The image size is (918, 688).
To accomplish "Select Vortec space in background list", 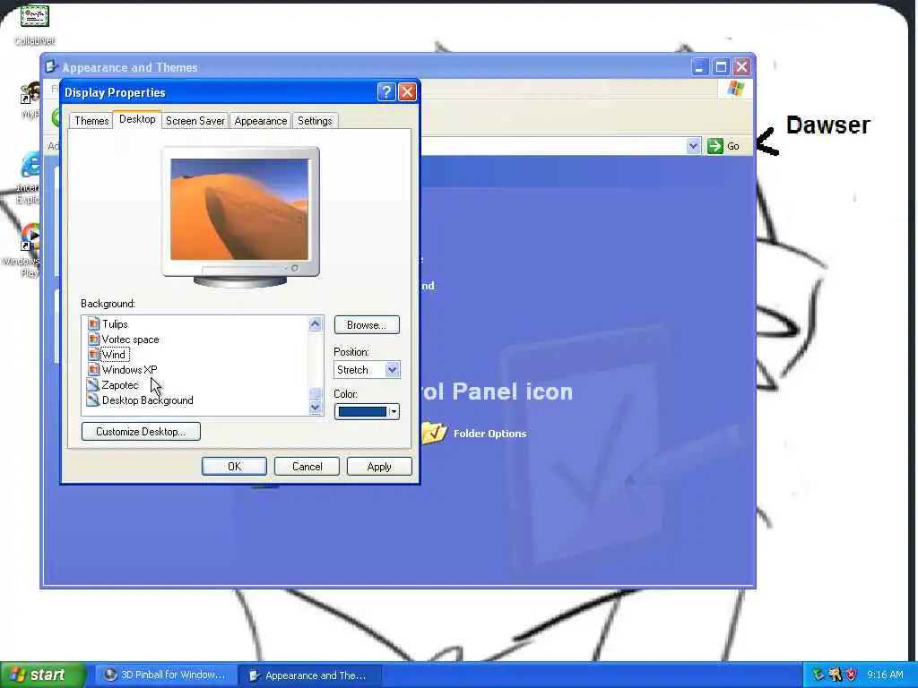I will tap(130, 340).
